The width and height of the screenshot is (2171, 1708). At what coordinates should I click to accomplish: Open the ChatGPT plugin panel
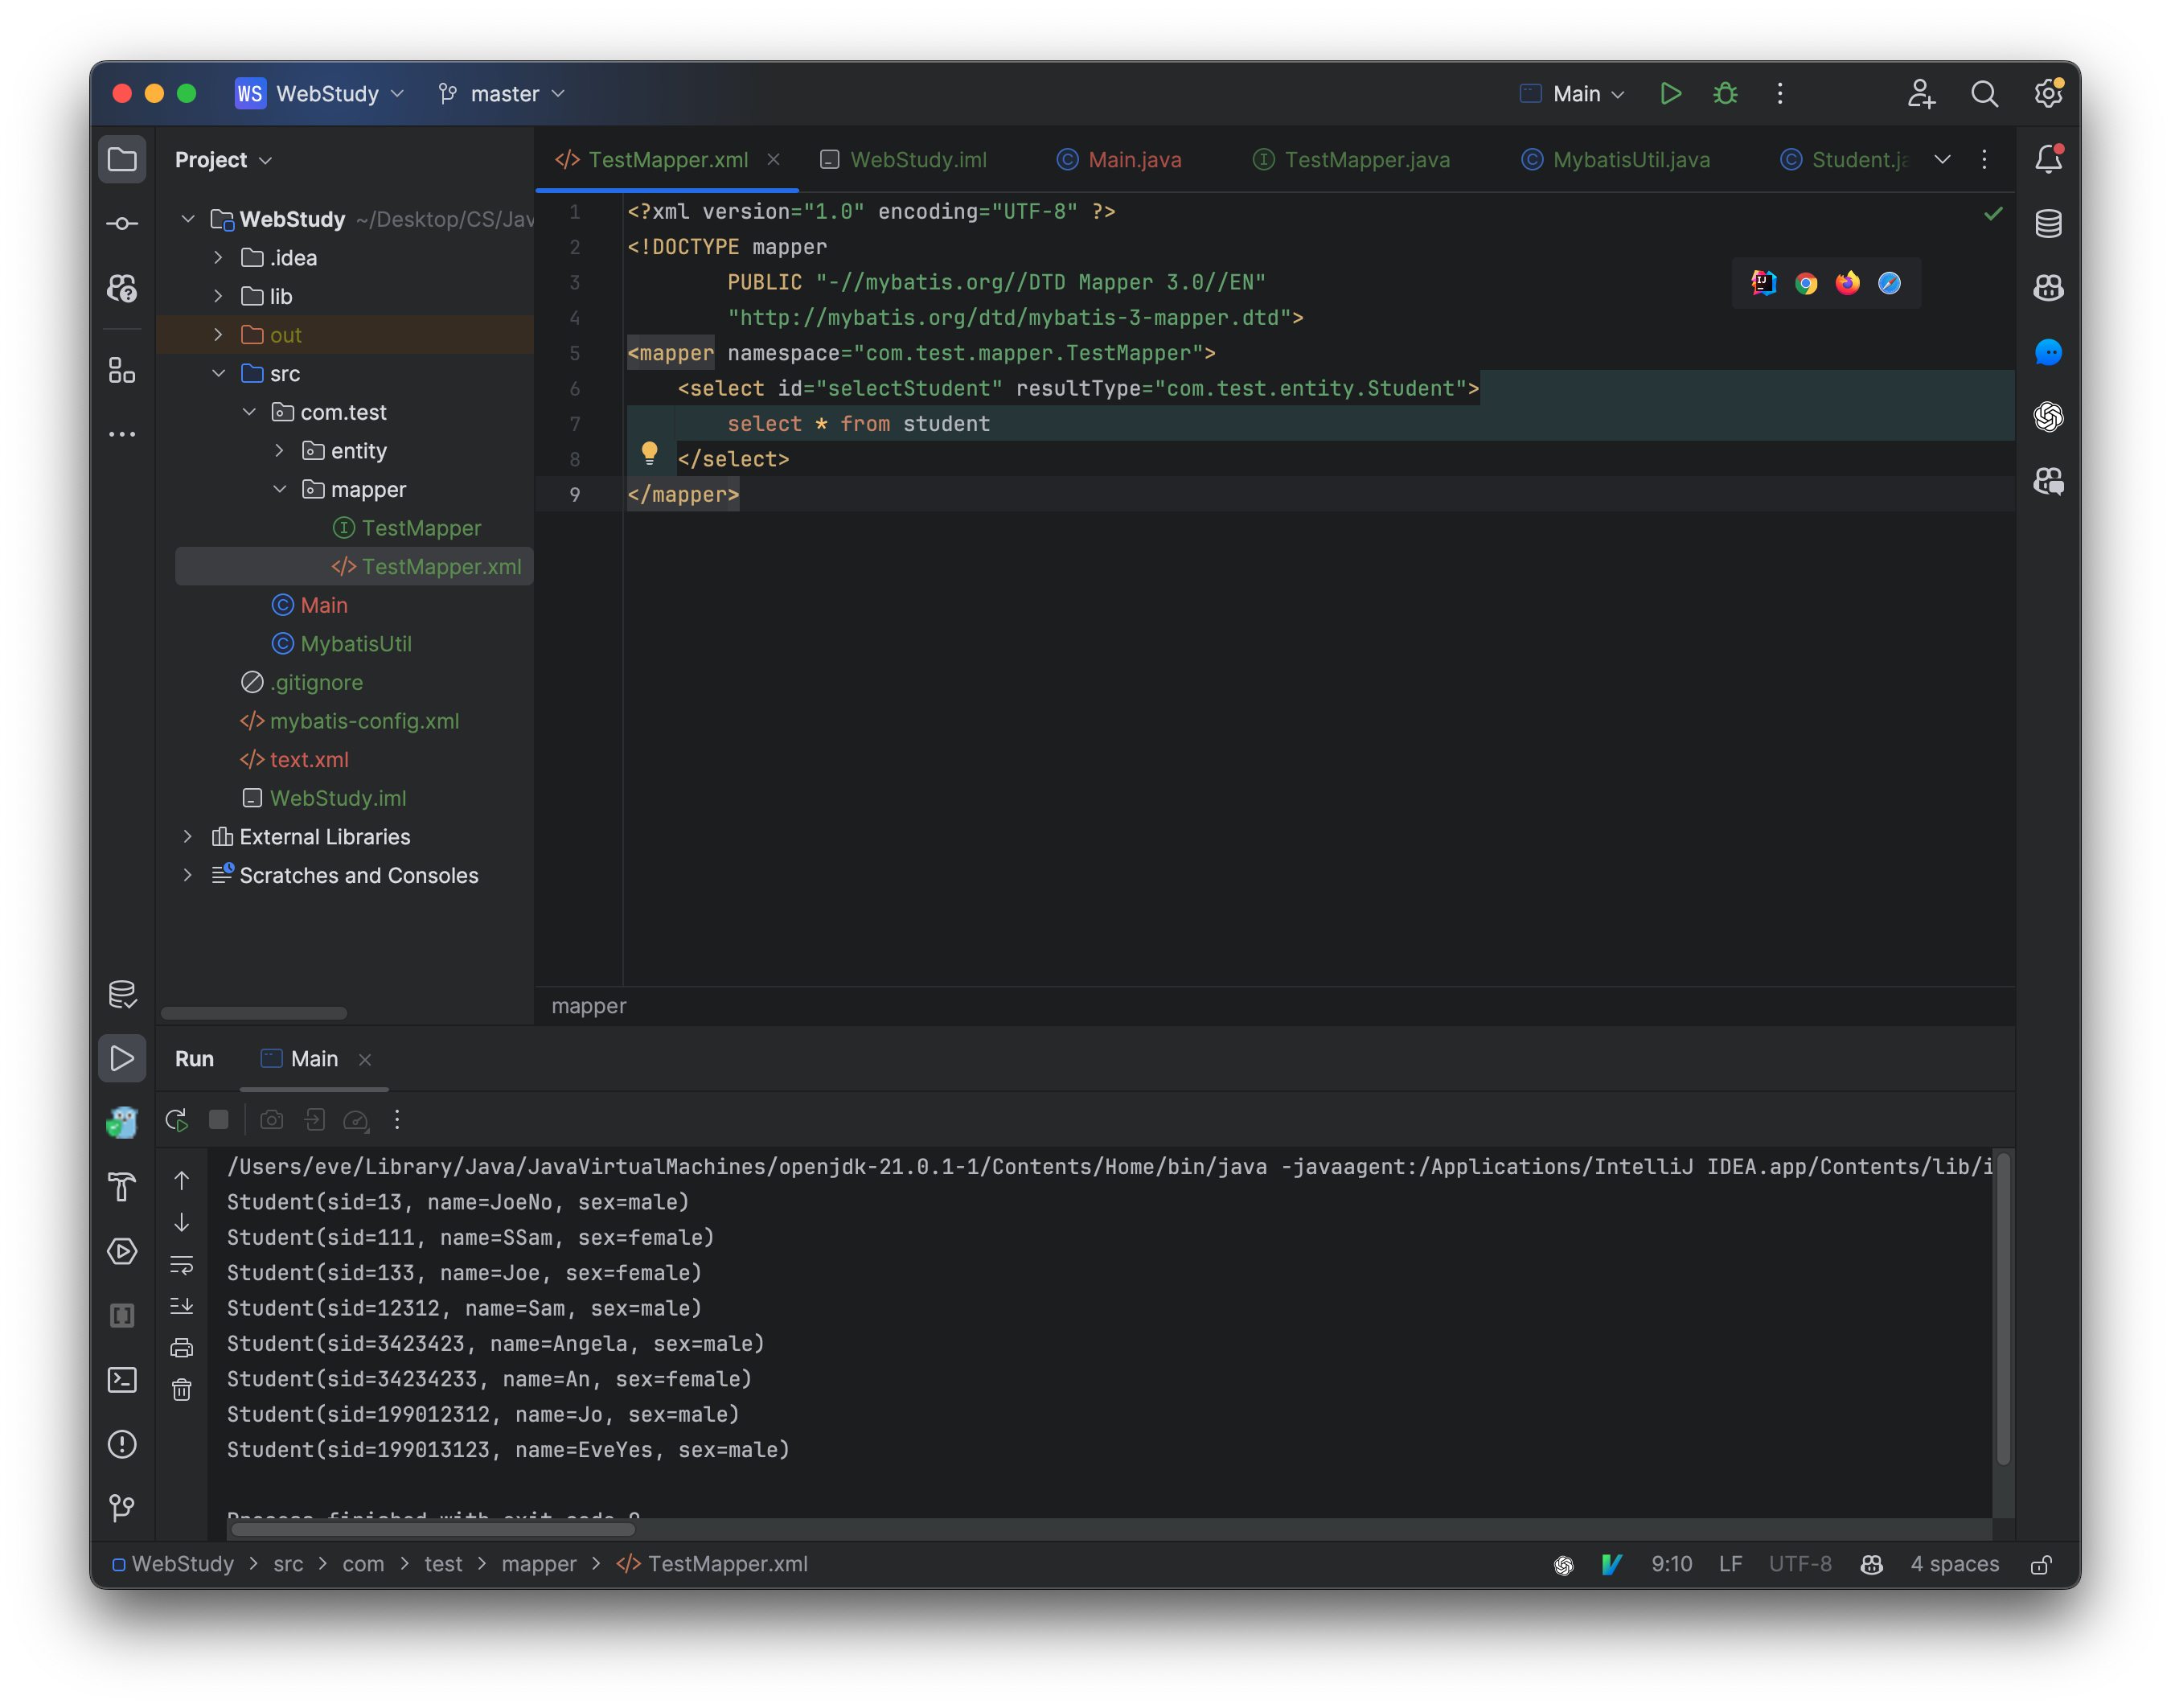(2048, 417)
